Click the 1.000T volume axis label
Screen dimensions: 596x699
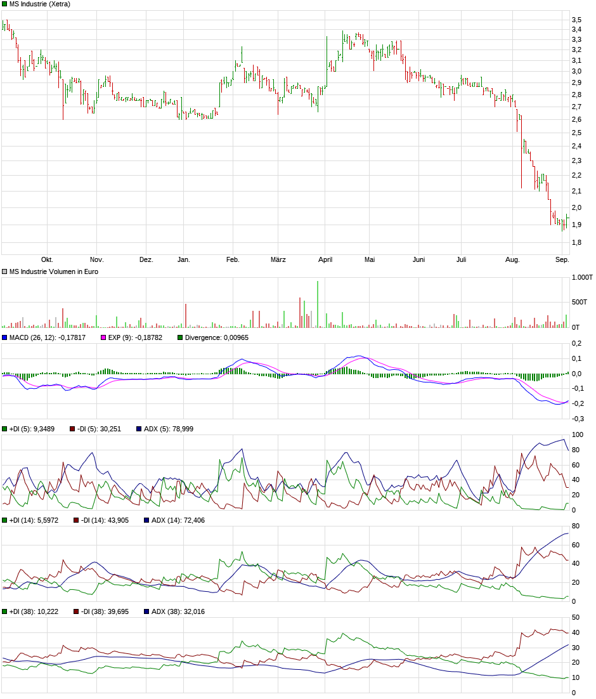[x=581, y=278]
